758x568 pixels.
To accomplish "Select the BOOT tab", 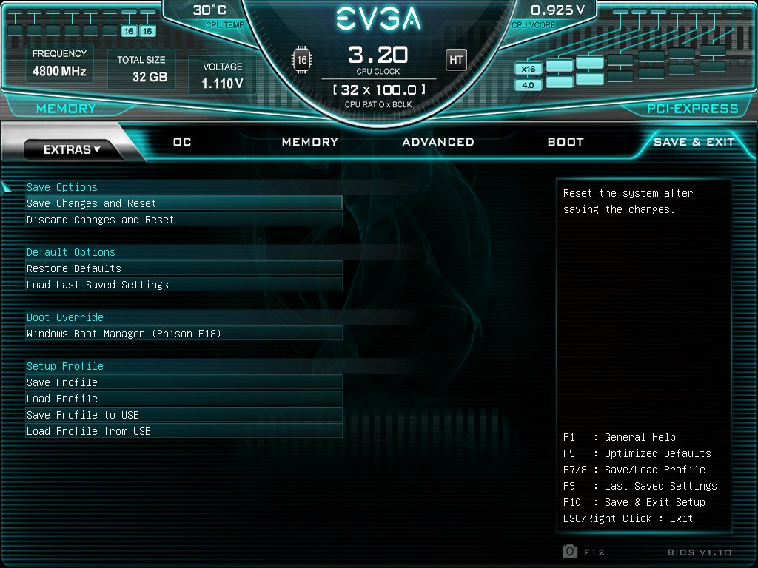I will click(x=566, y=142).
